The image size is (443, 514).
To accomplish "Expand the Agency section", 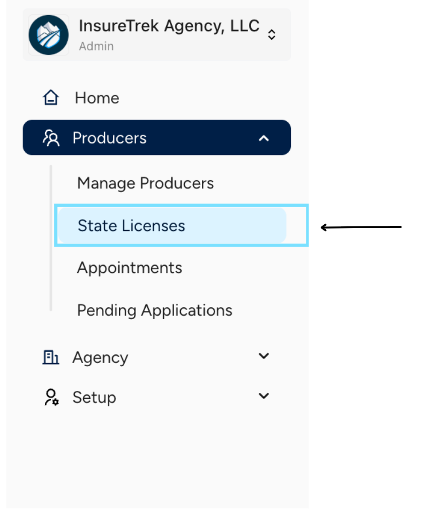I will click(x=264, y=356).
